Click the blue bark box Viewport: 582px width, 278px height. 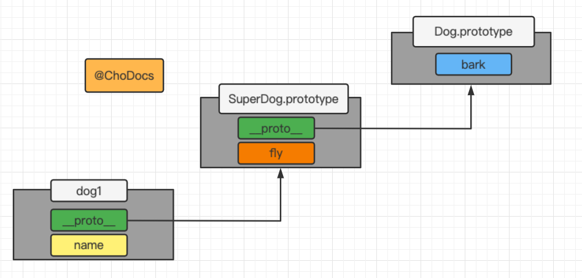(x=473, y=64)
